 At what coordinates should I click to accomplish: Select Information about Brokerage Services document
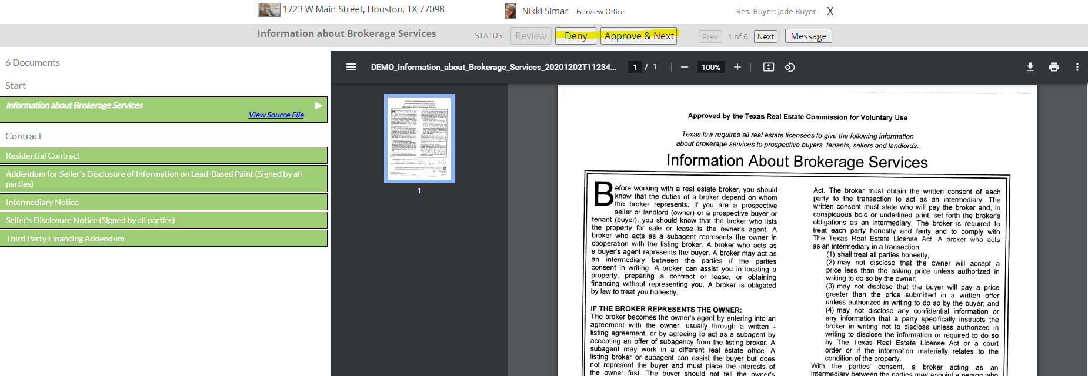click(163, 110)
